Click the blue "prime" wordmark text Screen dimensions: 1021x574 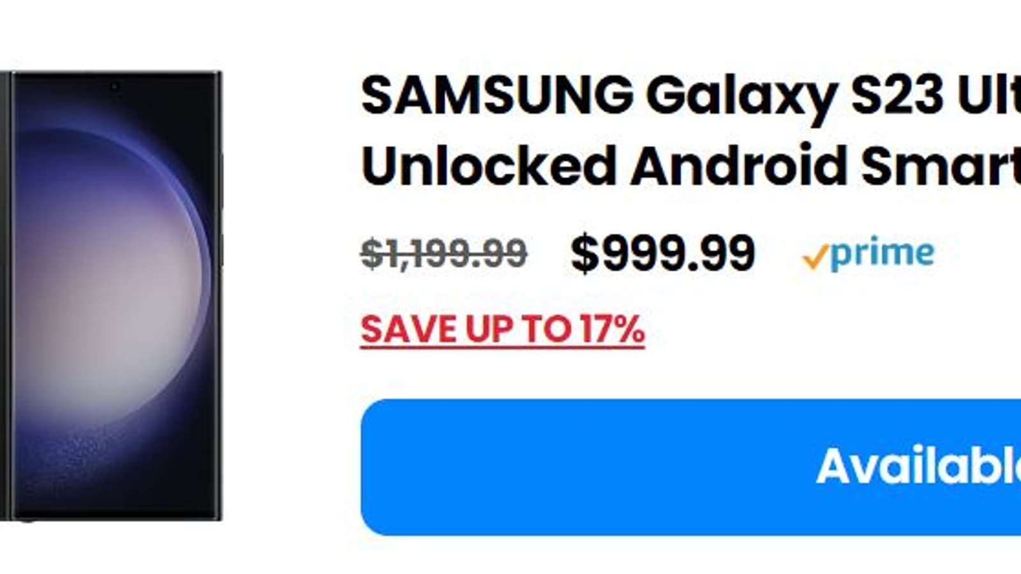(x=883, y=253)
